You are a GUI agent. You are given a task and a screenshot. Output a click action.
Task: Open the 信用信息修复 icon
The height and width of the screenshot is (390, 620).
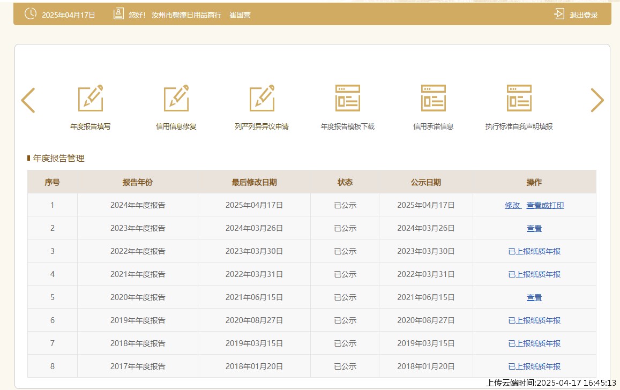tap(176, 98)
